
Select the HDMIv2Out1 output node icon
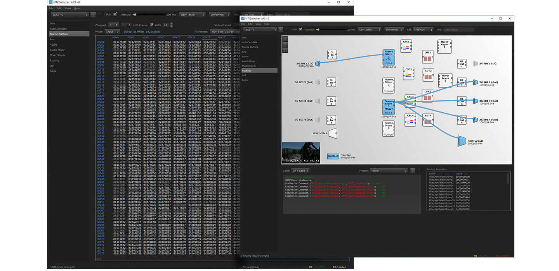pos(462,142)
